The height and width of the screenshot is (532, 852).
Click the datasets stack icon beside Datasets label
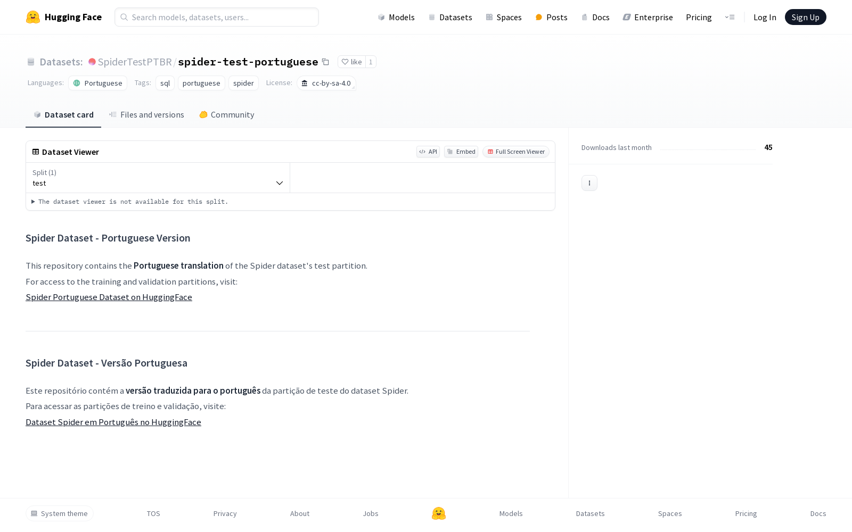31,62
